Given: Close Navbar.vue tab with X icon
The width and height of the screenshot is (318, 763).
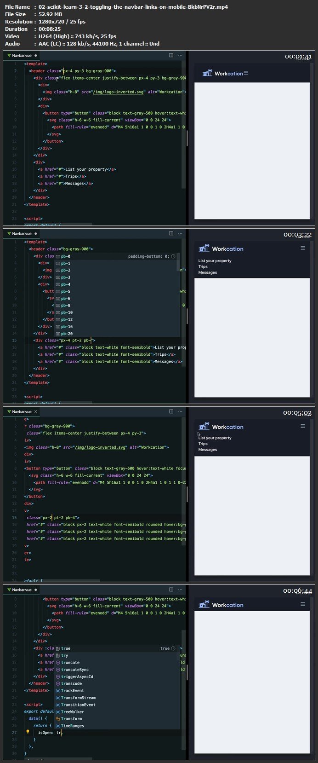Looking at the screenshot, I should [36, 411].
